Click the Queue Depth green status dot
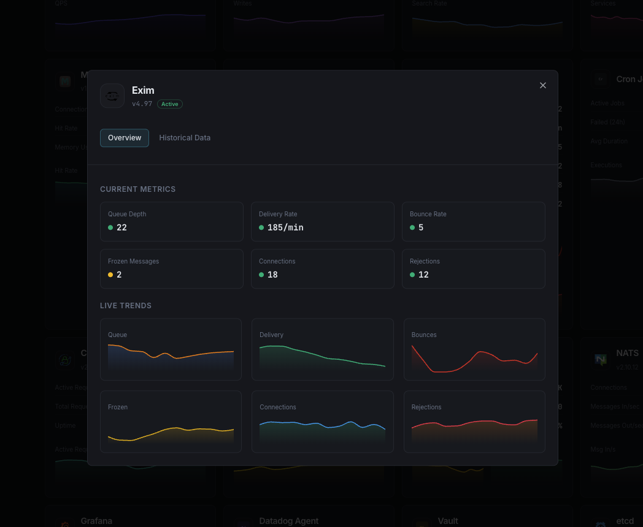 pyautogui.click(x=110, y=227)
